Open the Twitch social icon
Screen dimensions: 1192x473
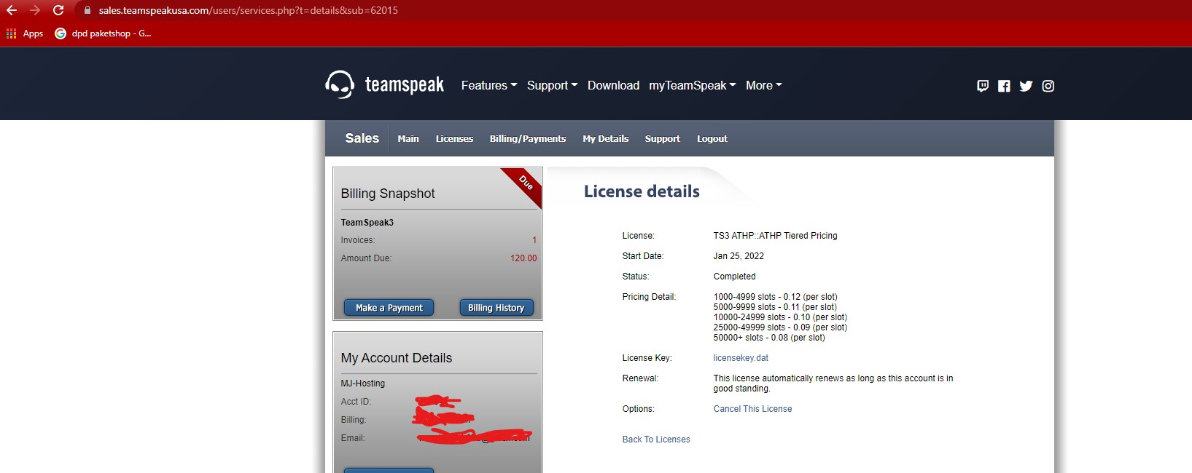pyautogui.click(x=983, y=86)
